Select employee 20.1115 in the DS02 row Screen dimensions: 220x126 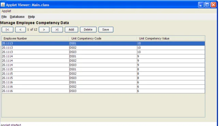(35, 74)
